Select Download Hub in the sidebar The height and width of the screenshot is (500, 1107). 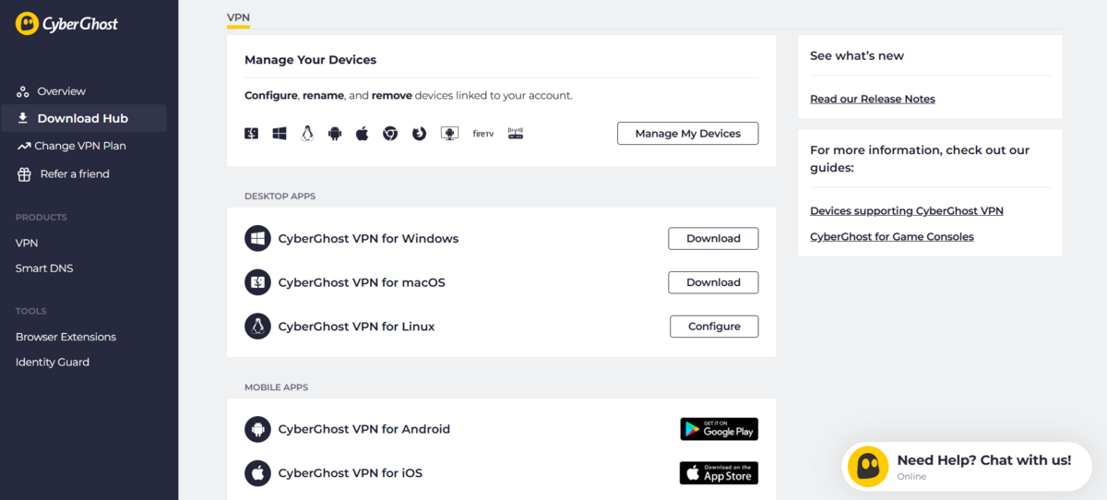point(83,118)
